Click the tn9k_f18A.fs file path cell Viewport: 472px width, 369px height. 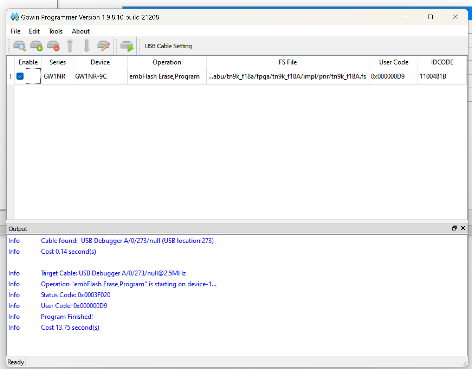coord(288,77)
